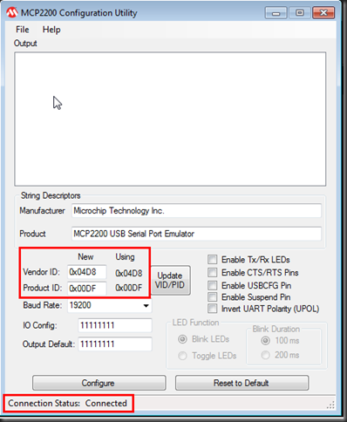Choose 100 ms blink duration
This screenshot has height=422, width=347.
click(x=265, y=340)
